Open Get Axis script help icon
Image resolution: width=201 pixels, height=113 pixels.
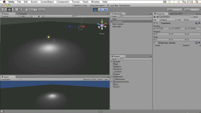196,43
